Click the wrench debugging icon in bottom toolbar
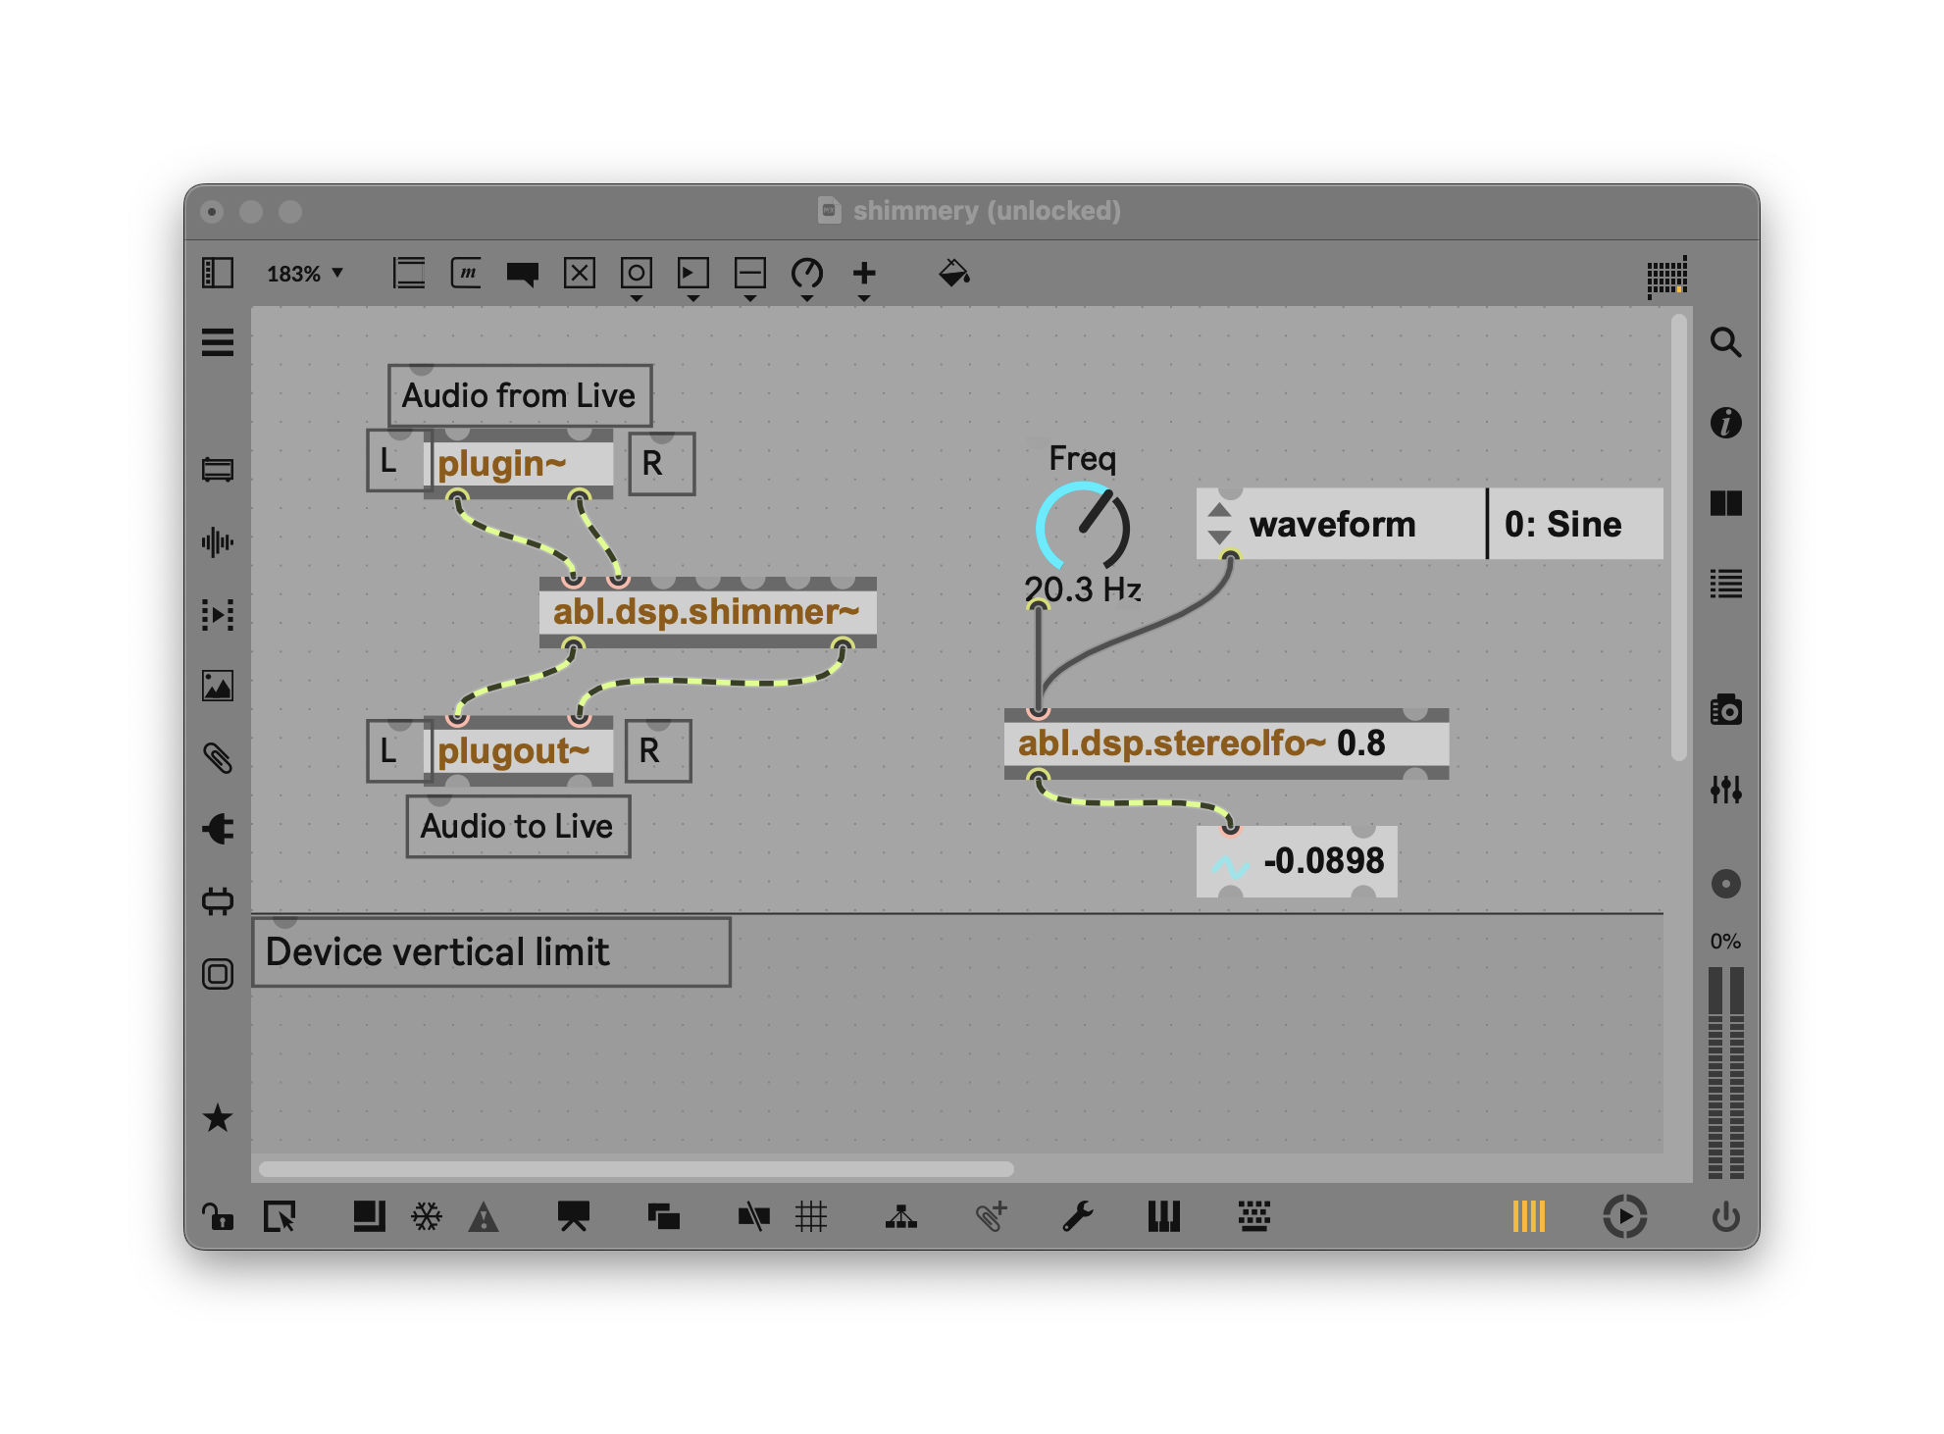 pos(1077,1216)
